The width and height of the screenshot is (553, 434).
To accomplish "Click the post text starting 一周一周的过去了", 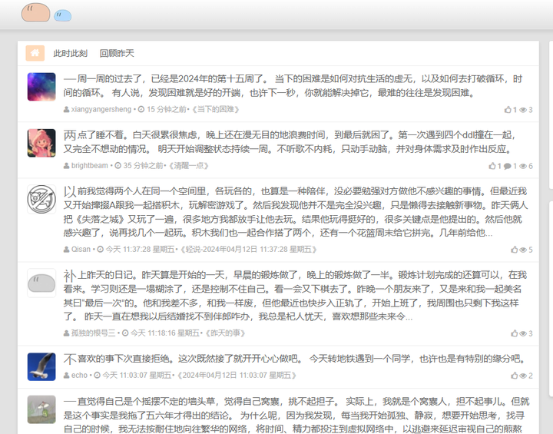I will (293, 86).
